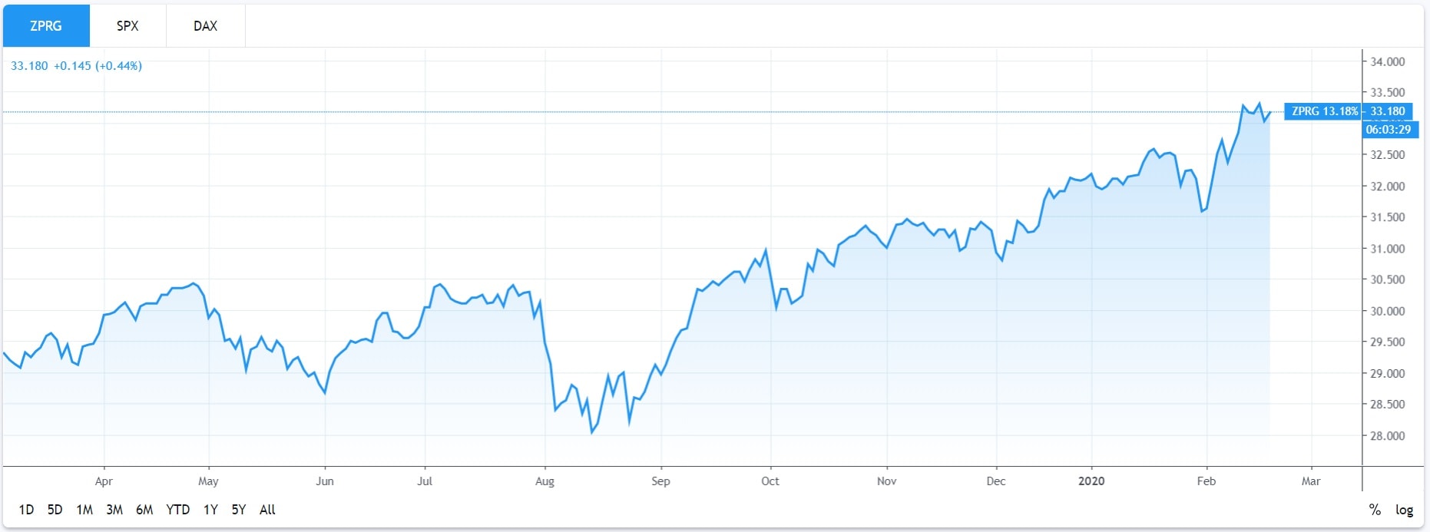Pick the 6M time range

click(144, 510)
